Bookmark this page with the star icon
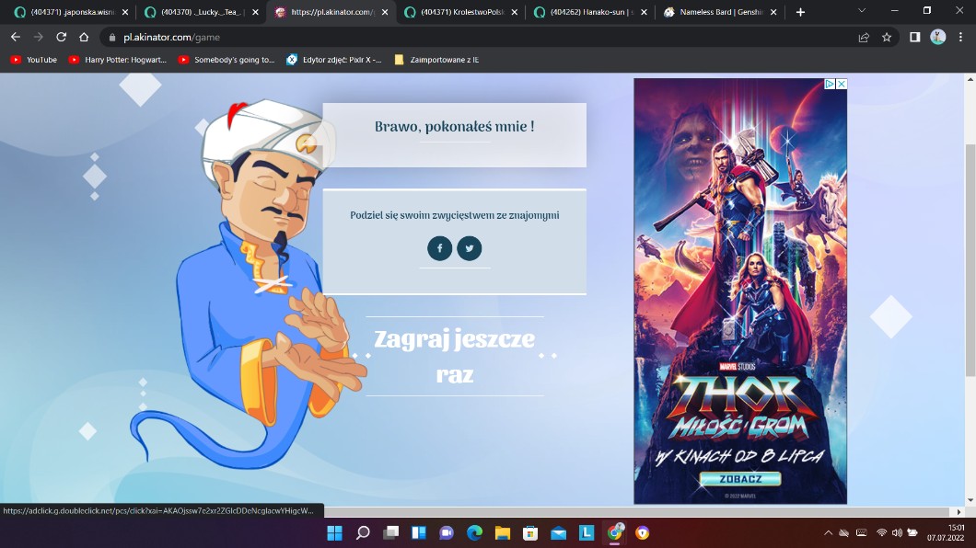The image size is (976, 548). [x=887, y=37]
